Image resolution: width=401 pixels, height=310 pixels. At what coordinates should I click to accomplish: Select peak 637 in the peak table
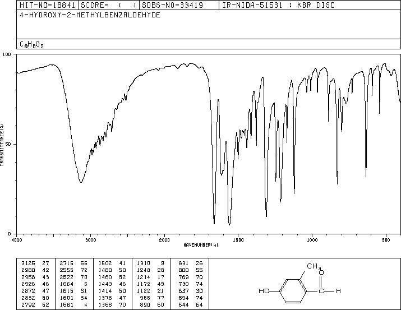(x=183, y=291)
